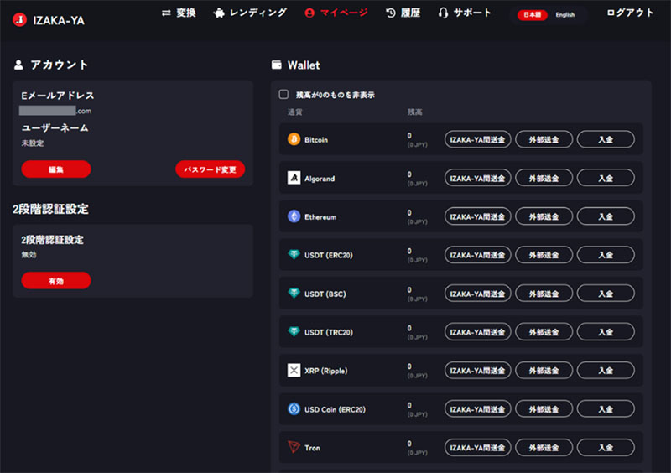
Task: Click the IZAKA-YA logo icon
Action: click(x=19, y=19)
